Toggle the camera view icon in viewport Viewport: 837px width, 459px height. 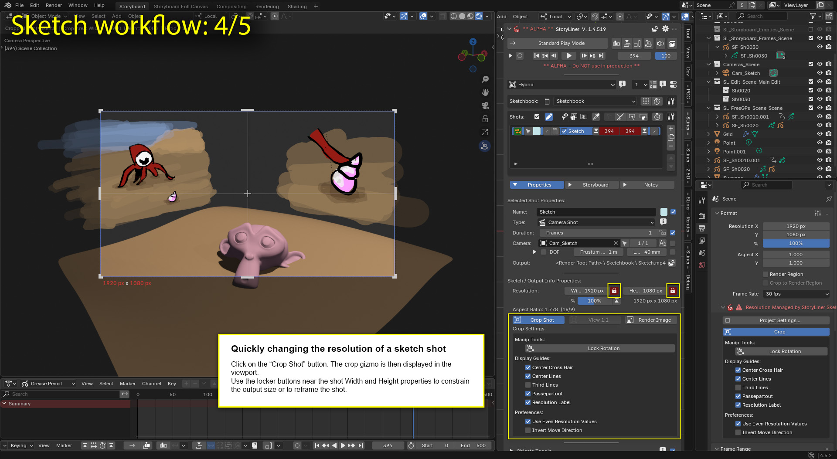(x=485, y=105)
